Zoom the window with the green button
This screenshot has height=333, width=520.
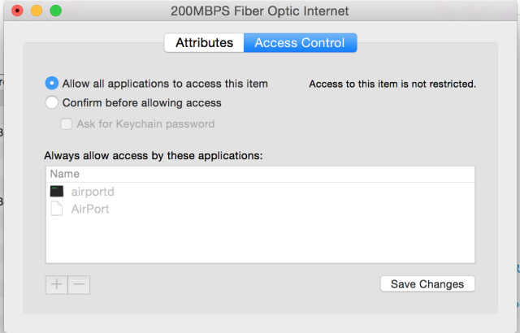[56, 11]
